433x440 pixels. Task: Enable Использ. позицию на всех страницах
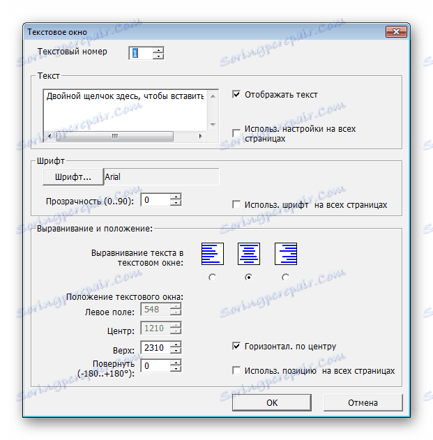[x=236, y=370]
